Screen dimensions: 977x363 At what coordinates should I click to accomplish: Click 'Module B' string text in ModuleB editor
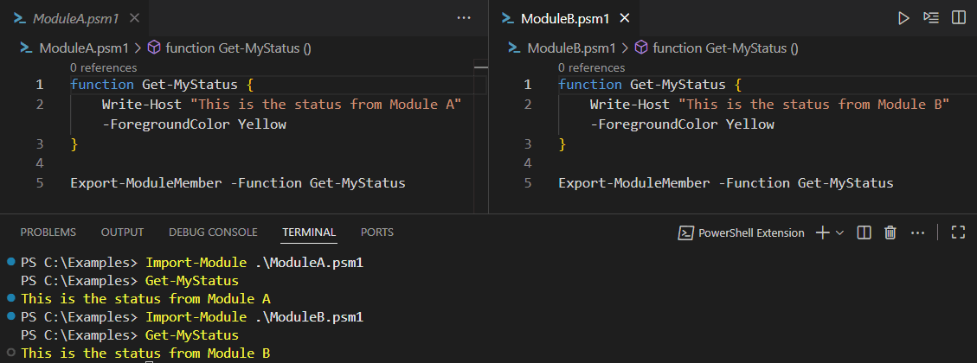pos(910,105)
